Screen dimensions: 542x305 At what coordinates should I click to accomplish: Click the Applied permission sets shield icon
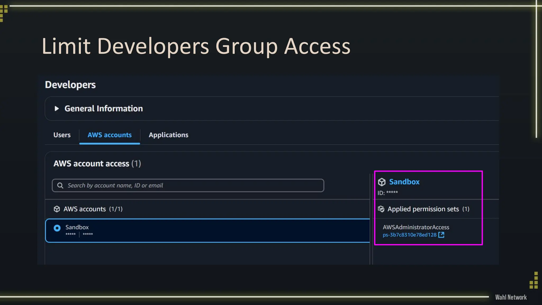point(381,209)
